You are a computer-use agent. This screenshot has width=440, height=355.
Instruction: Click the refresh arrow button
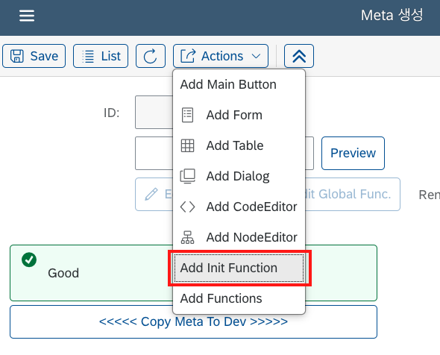(151, 56)
